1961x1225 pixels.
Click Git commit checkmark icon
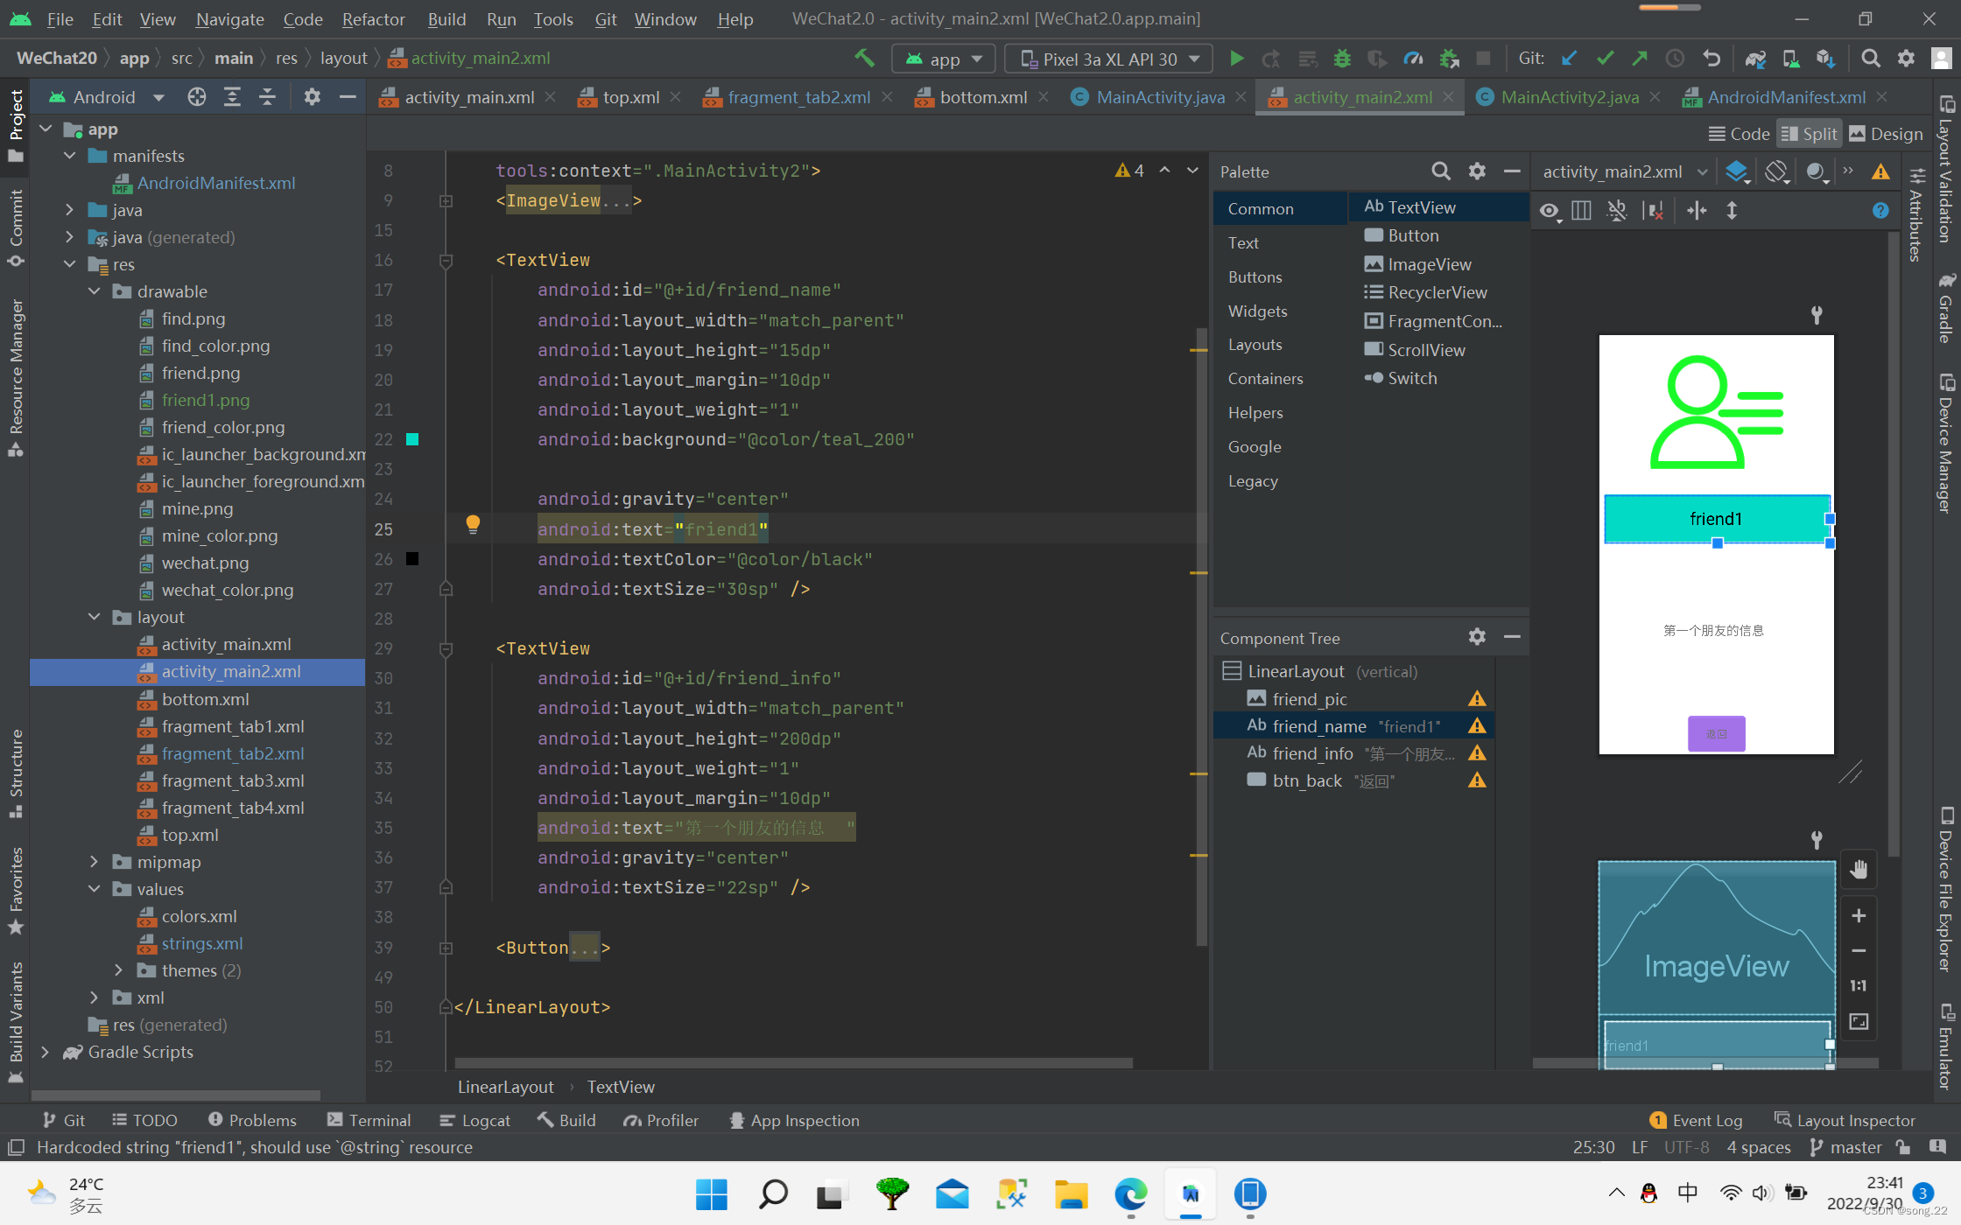tap(1605, 59)
